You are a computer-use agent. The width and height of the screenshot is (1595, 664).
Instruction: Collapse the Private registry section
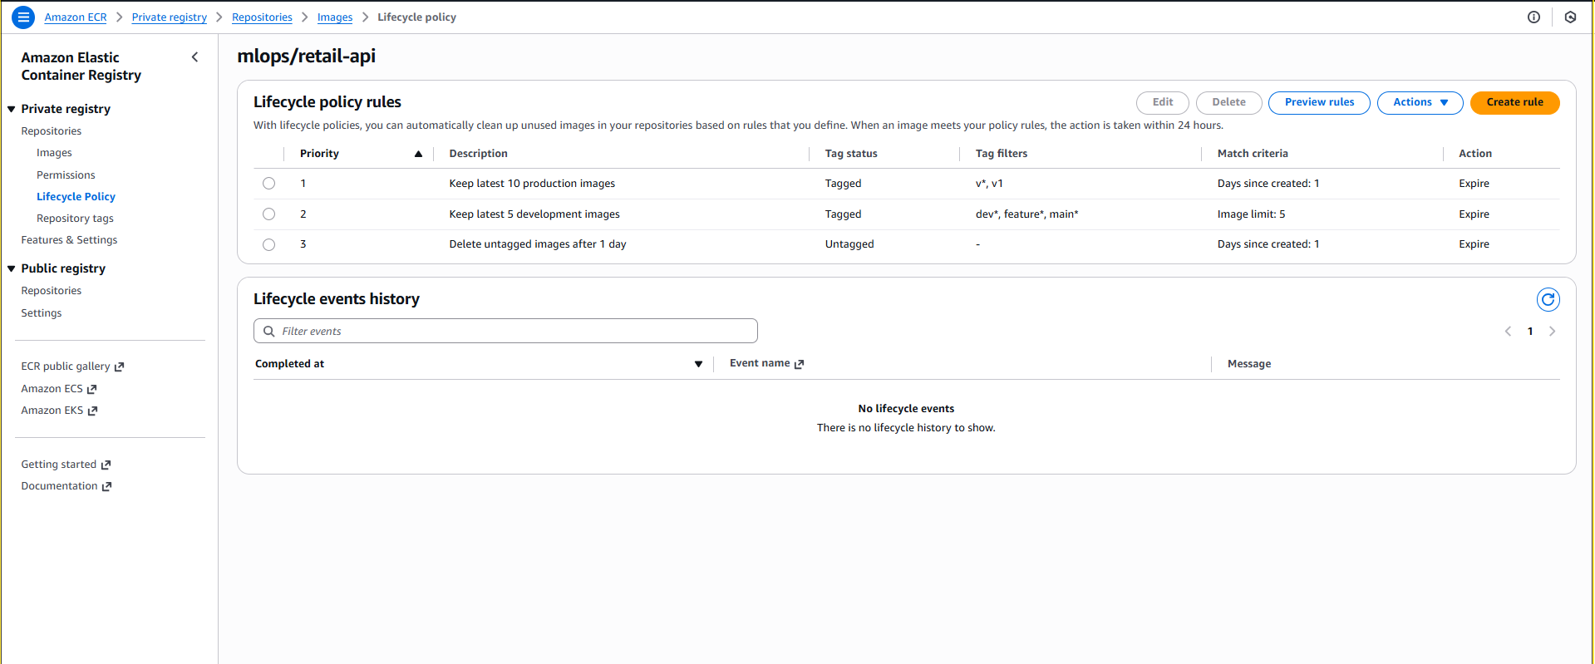pos(12,109)
